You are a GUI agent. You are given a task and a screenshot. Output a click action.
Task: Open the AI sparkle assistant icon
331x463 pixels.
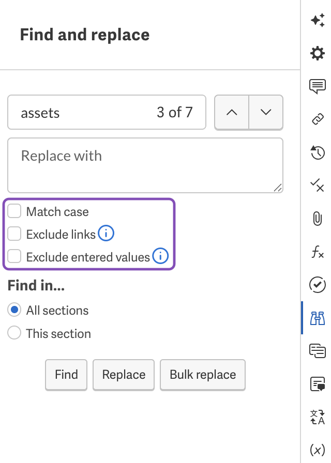click(x=318, y=20)
